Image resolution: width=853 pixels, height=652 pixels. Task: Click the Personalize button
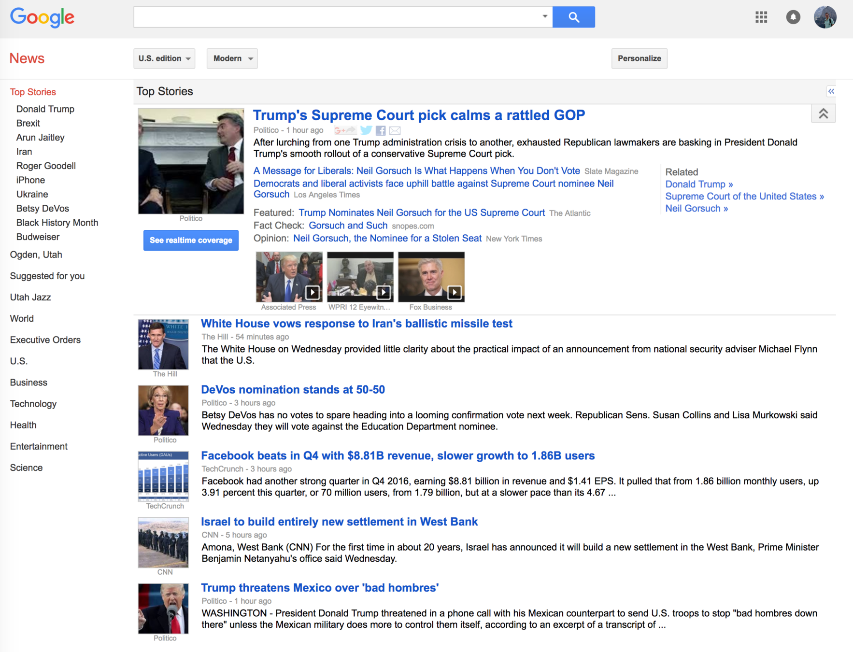point(639,58)
